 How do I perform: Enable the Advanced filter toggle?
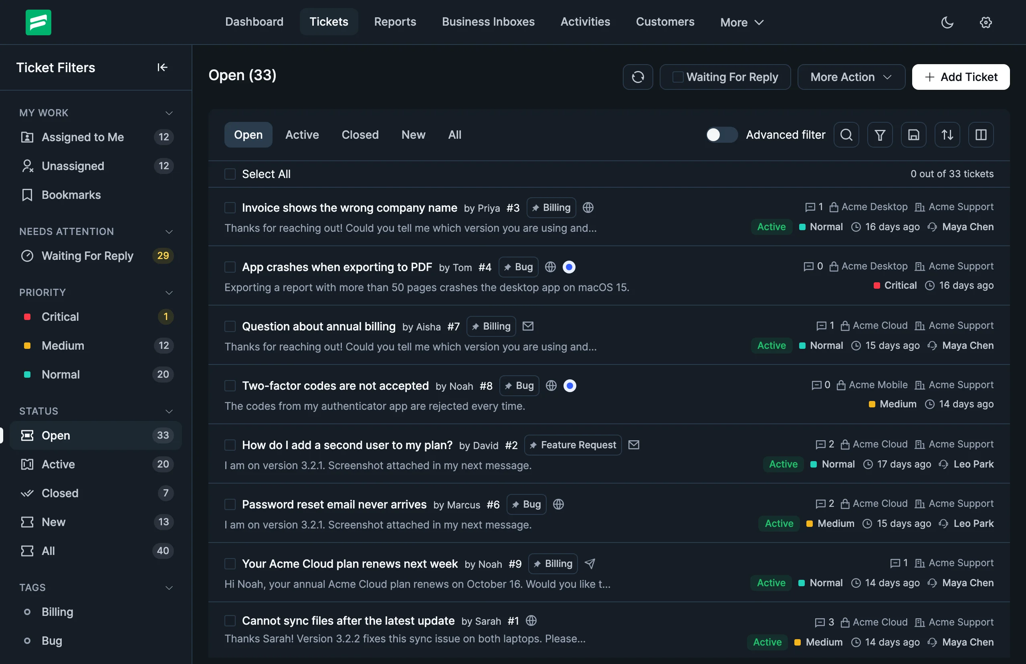click(x=722, y=135)
